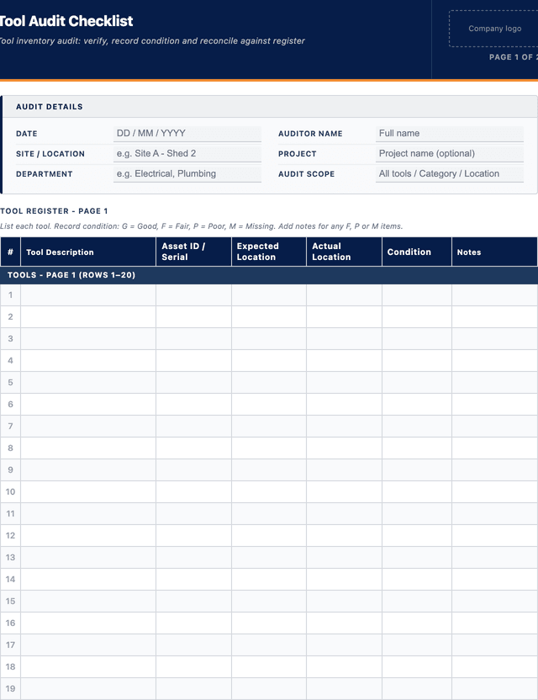Click the Asset ID cell in row 16
Viewport: 538px width, 700px height.
tap(193, 623)
